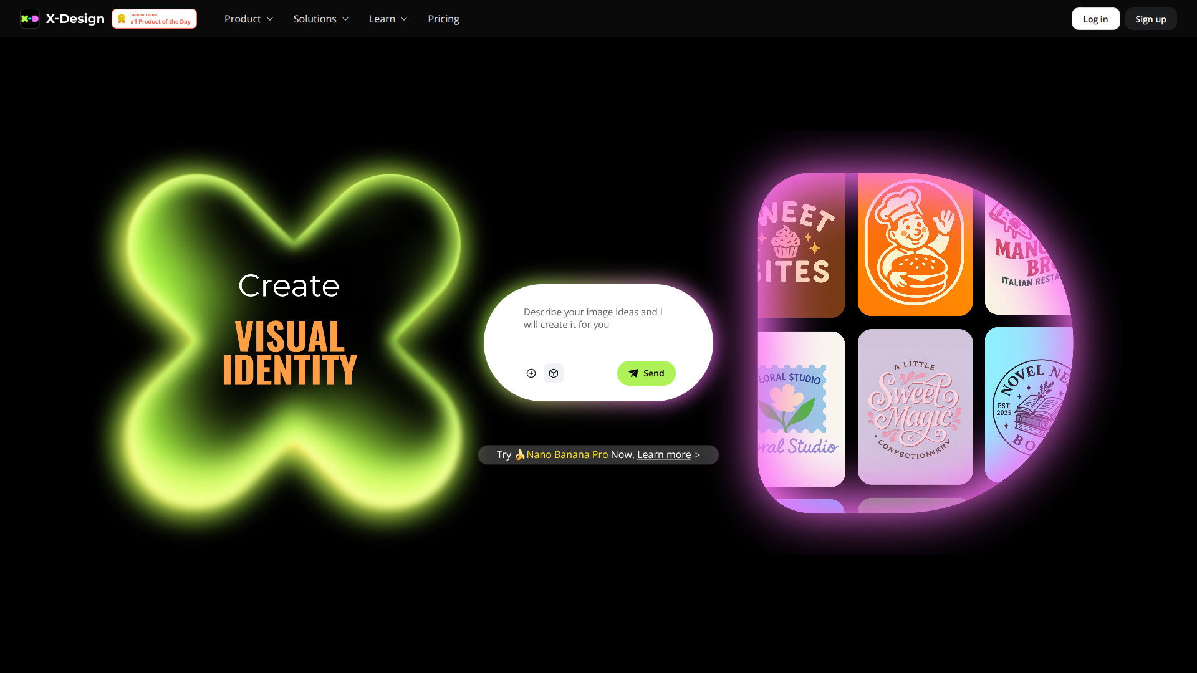
Task: Click the plus-circle add attachment icon
Action: point(531,373)
